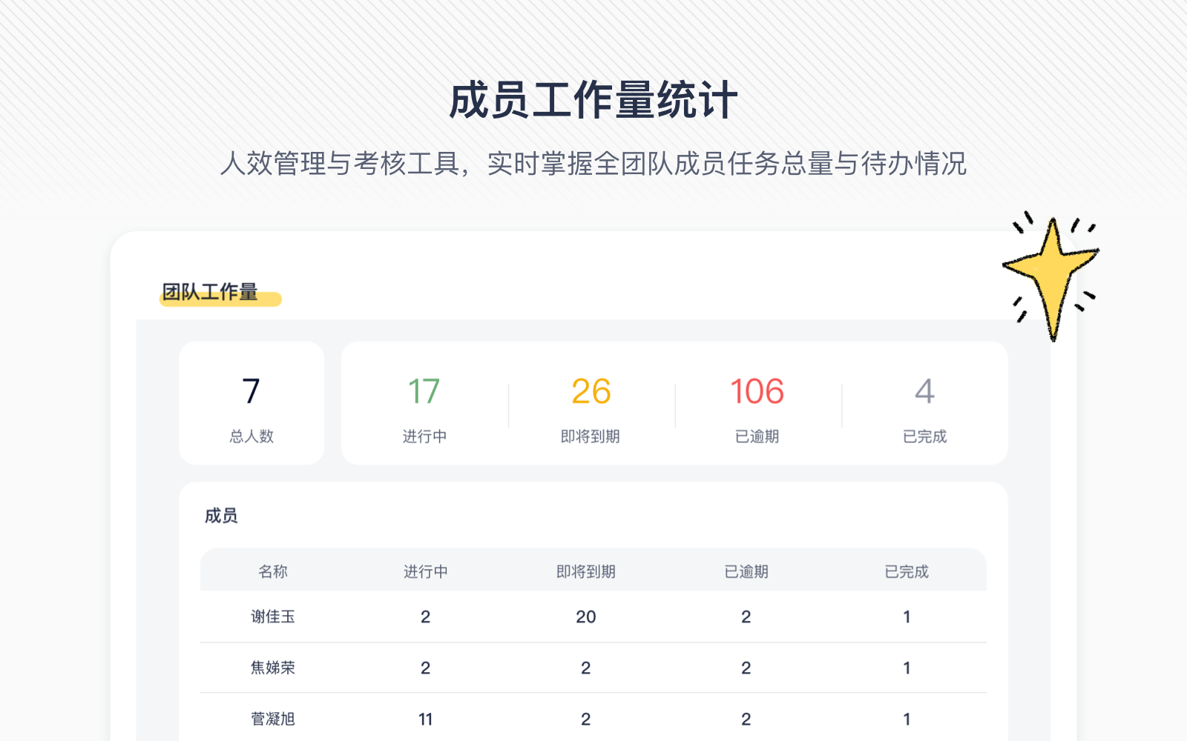Sort by 已完成 table column header
Image resolution: width=1187 pixels, height=741 pixels.
[906, 571]
